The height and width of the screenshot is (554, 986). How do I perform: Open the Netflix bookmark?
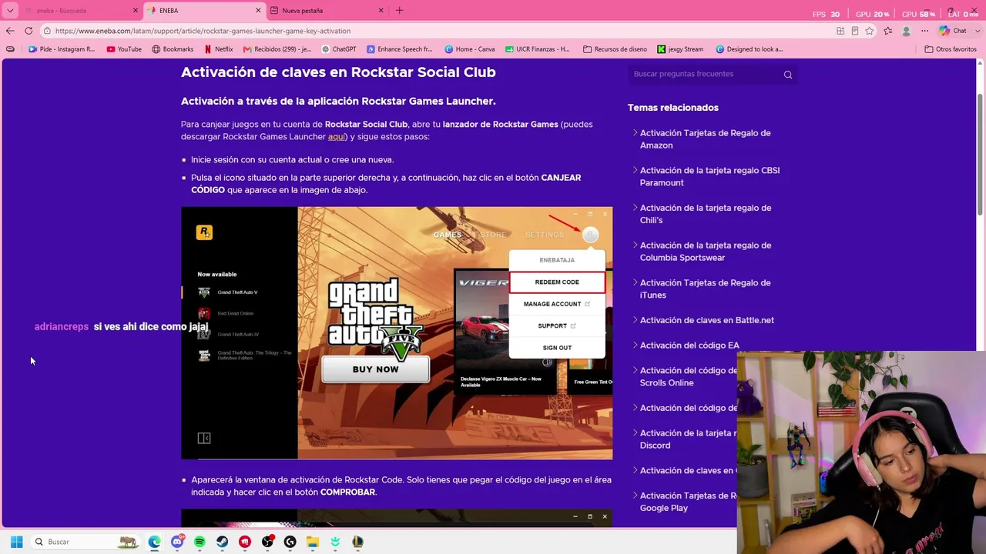pos(219,49)
